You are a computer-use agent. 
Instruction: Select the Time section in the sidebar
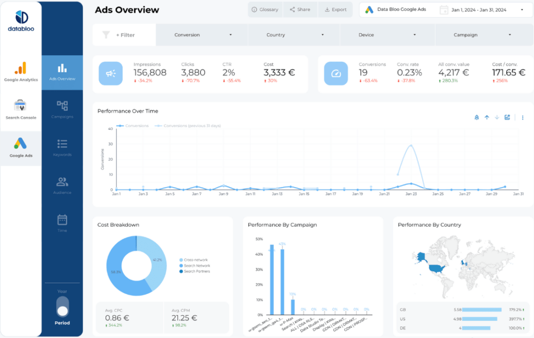tap(62, 221)
